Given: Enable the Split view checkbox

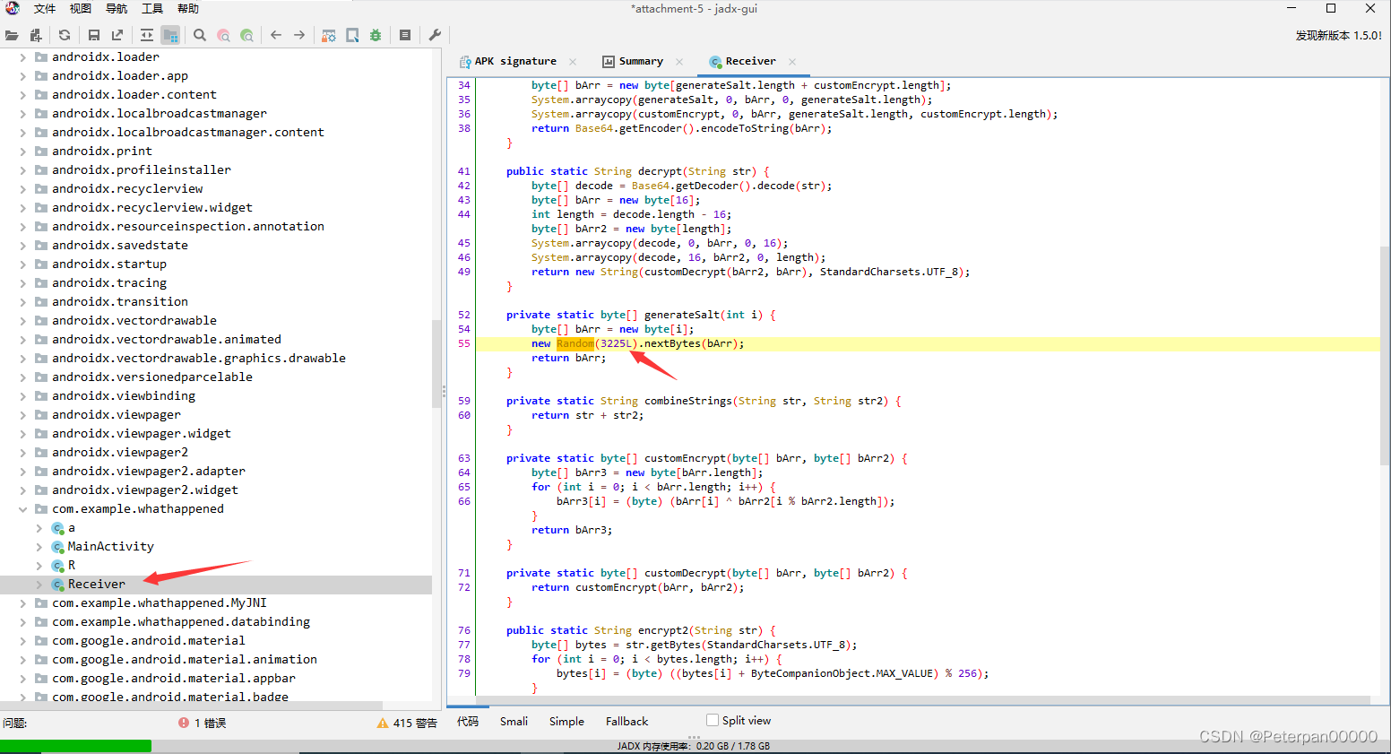Looking at the screenshot, I should pos(713,720).
